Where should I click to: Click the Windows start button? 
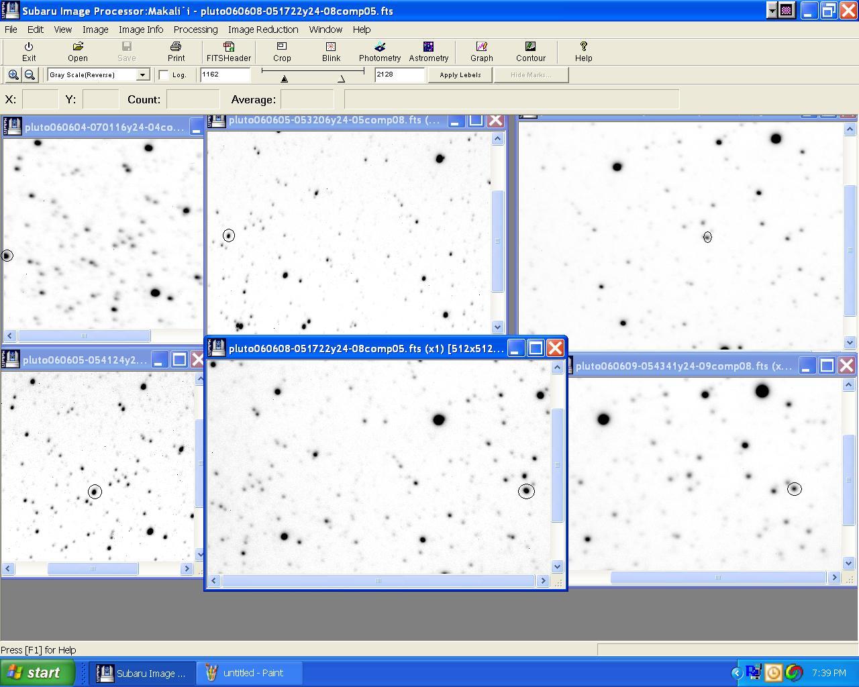click(x=38, y=673)
